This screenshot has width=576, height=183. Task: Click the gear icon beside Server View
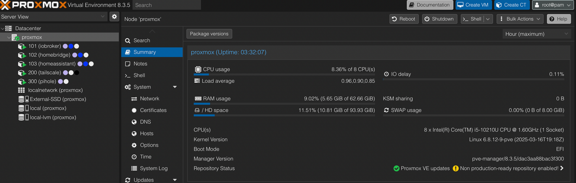click(x=114, y=17)
